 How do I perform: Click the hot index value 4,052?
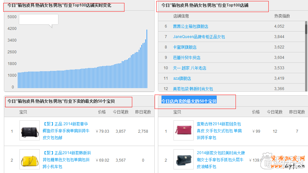279,26
